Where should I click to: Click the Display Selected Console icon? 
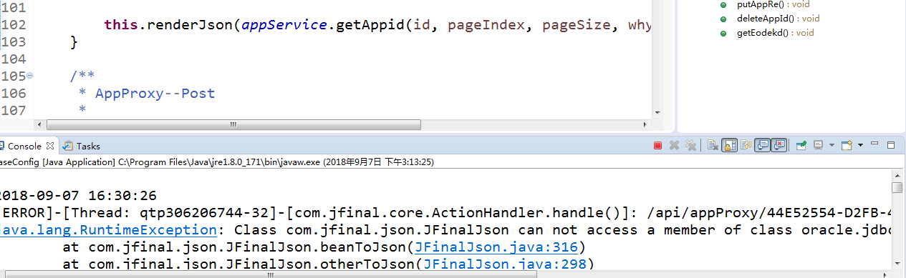click(x=818, y=146)
